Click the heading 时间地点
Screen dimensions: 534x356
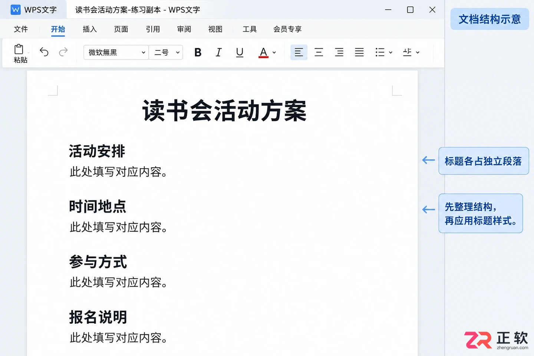[x=98, y=207]
